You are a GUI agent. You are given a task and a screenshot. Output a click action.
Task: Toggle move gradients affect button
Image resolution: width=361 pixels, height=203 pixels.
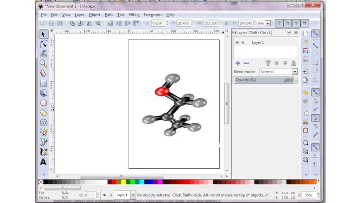[296, 23]
